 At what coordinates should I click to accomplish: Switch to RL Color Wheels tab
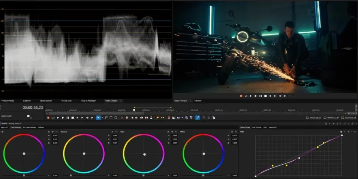pyautogui.click(x=30, y=127)
